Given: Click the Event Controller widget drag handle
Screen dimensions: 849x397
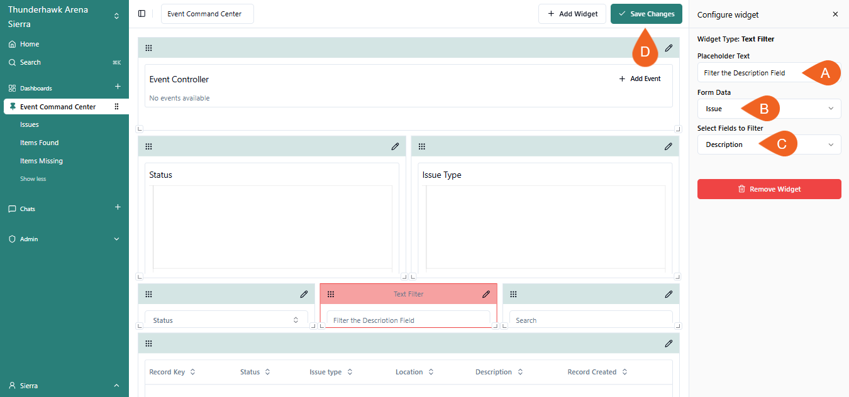Looking at the screenshot, I should (x=148, y=47).
